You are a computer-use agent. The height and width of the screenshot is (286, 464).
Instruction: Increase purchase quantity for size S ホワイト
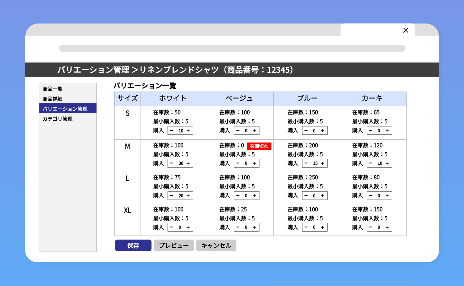pyautogui.click(x=188, y=131)
